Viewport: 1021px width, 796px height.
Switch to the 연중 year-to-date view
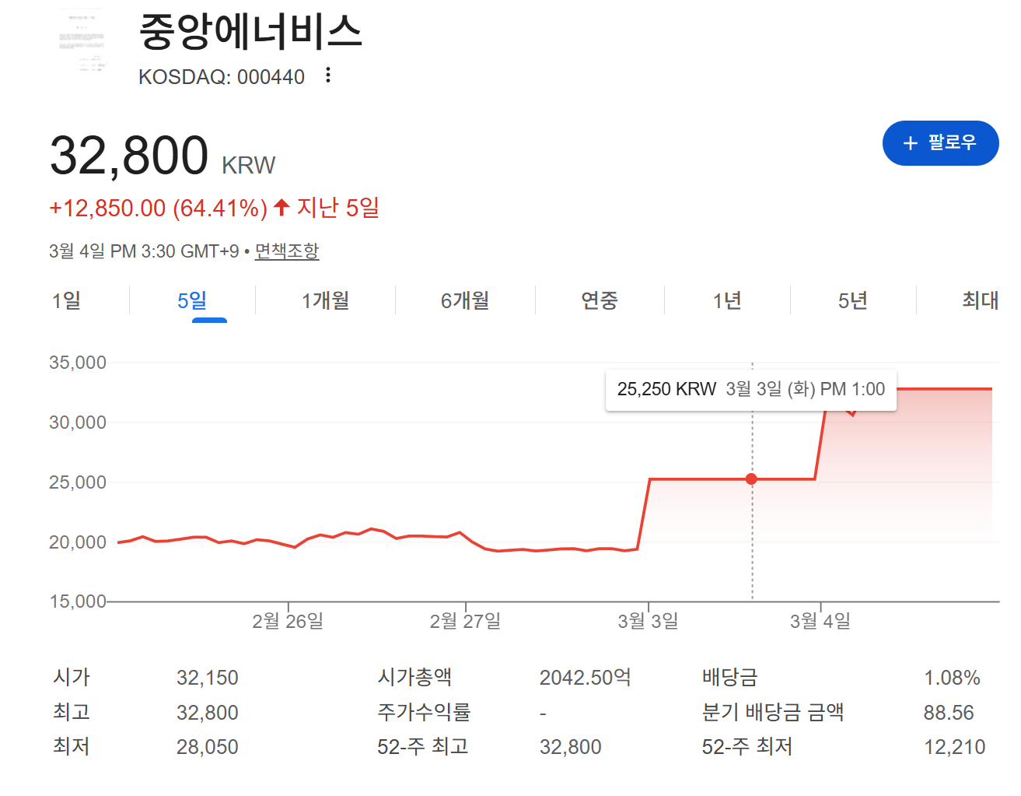[600, 300]
